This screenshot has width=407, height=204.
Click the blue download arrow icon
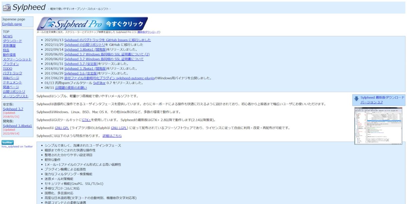tap(356, 99)
